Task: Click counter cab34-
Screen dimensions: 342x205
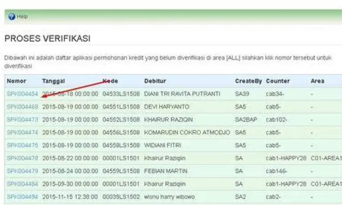Action: pyautogui.click(x=275, y=94)
